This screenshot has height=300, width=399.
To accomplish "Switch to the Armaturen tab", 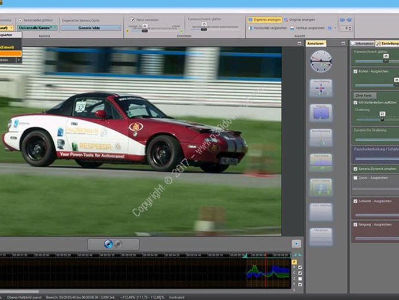I will click(x=316, y=43).
